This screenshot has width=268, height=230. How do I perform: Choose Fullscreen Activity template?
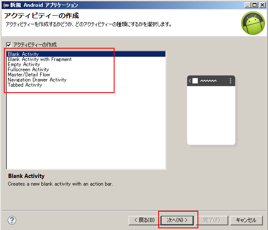[86, 70]
